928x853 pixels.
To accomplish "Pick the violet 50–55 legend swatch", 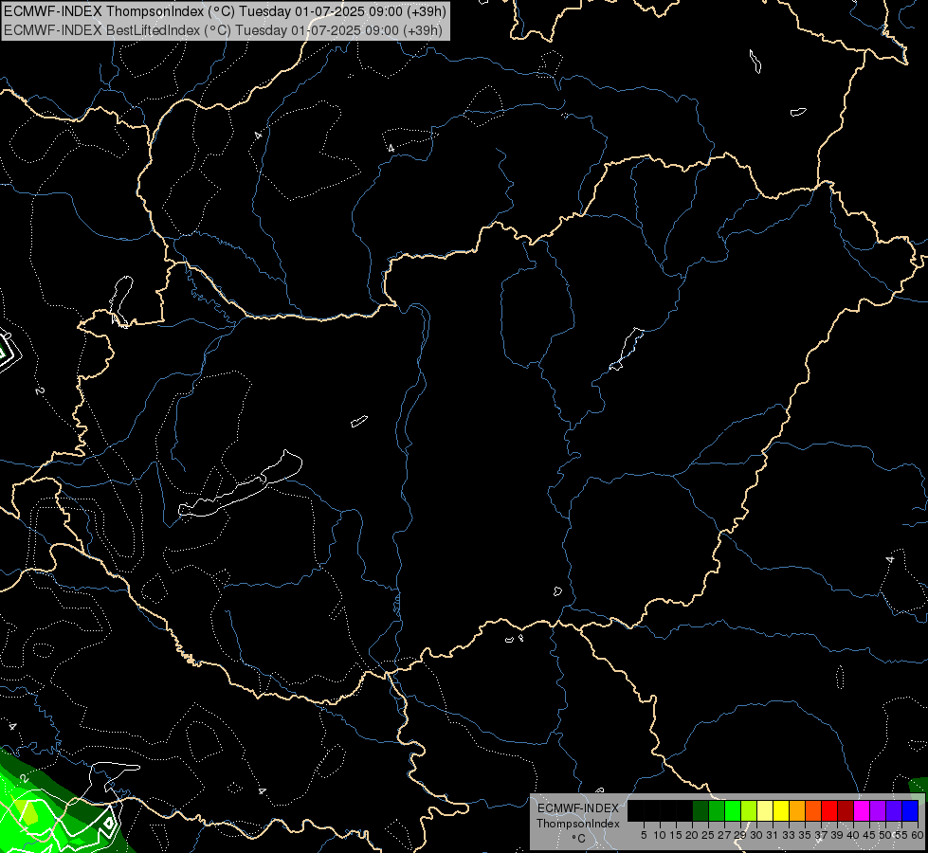I will point(894,810).
